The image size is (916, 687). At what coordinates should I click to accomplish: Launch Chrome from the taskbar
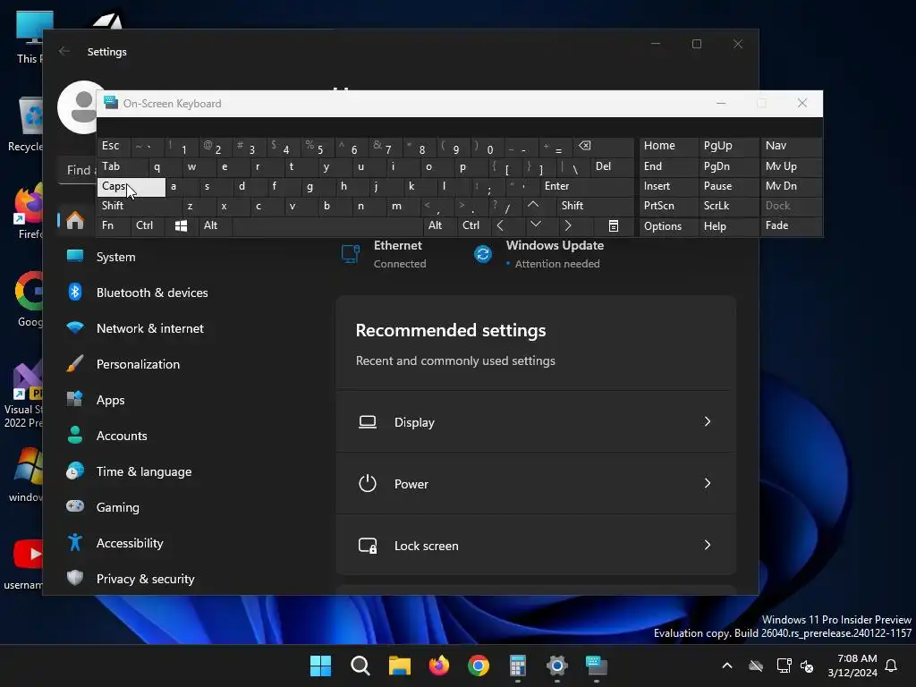point(479,666)
